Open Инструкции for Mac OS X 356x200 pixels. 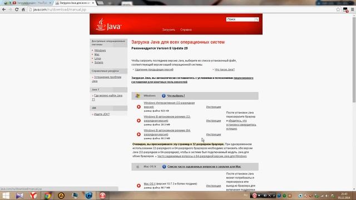tap(214, 186)
